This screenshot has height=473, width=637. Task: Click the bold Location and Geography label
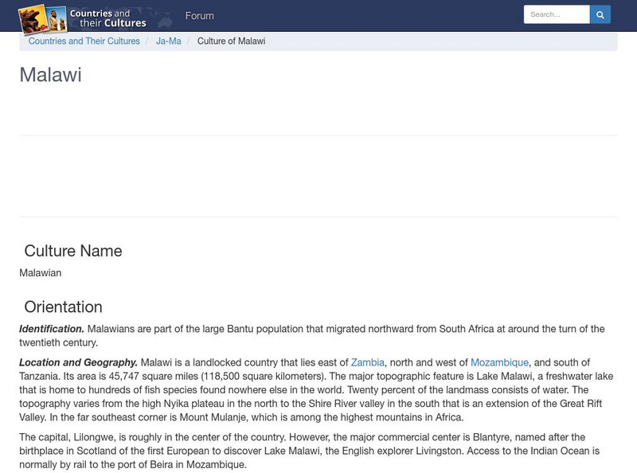(78, 362)
